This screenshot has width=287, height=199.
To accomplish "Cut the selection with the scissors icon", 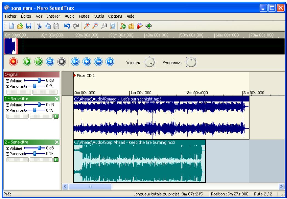I will [x=39, y=26].
